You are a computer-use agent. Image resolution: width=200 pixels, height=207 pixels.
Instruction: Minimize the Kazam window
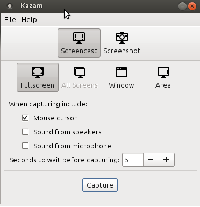coord(182,6)
